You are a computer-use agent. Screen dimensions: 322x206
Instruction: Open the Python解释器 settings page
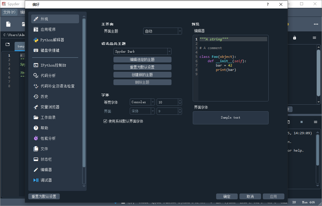click(x=55, y=40)
